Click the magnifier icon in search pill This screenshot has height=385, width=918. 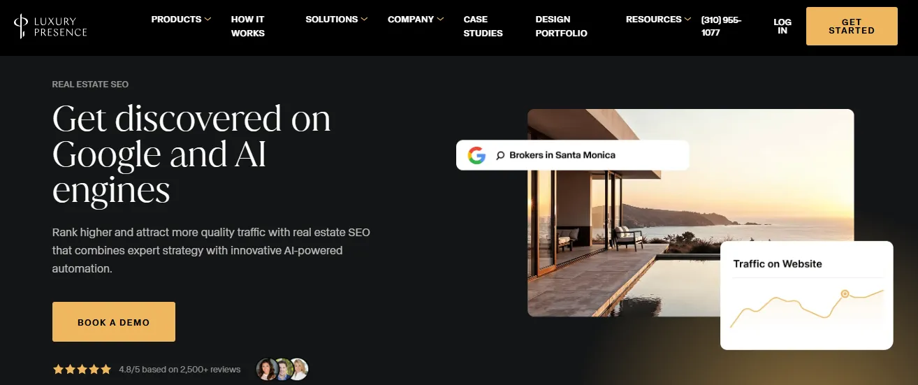[x=500, y=156]
